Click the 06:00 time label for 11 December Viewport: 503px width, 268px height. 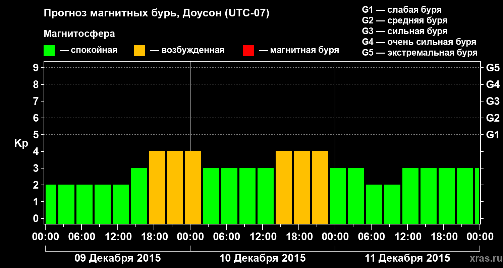tap(371, 237)
